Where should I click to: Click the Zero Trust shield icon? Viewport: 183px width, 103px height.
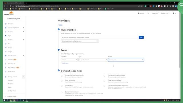pyautogui.click(x=5, y=64)
